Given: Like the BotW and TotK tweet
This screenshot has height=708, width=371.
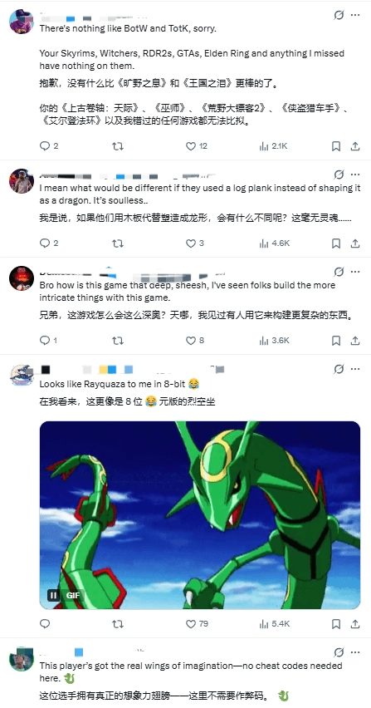Looking at the screenshot, I should 191,146.
